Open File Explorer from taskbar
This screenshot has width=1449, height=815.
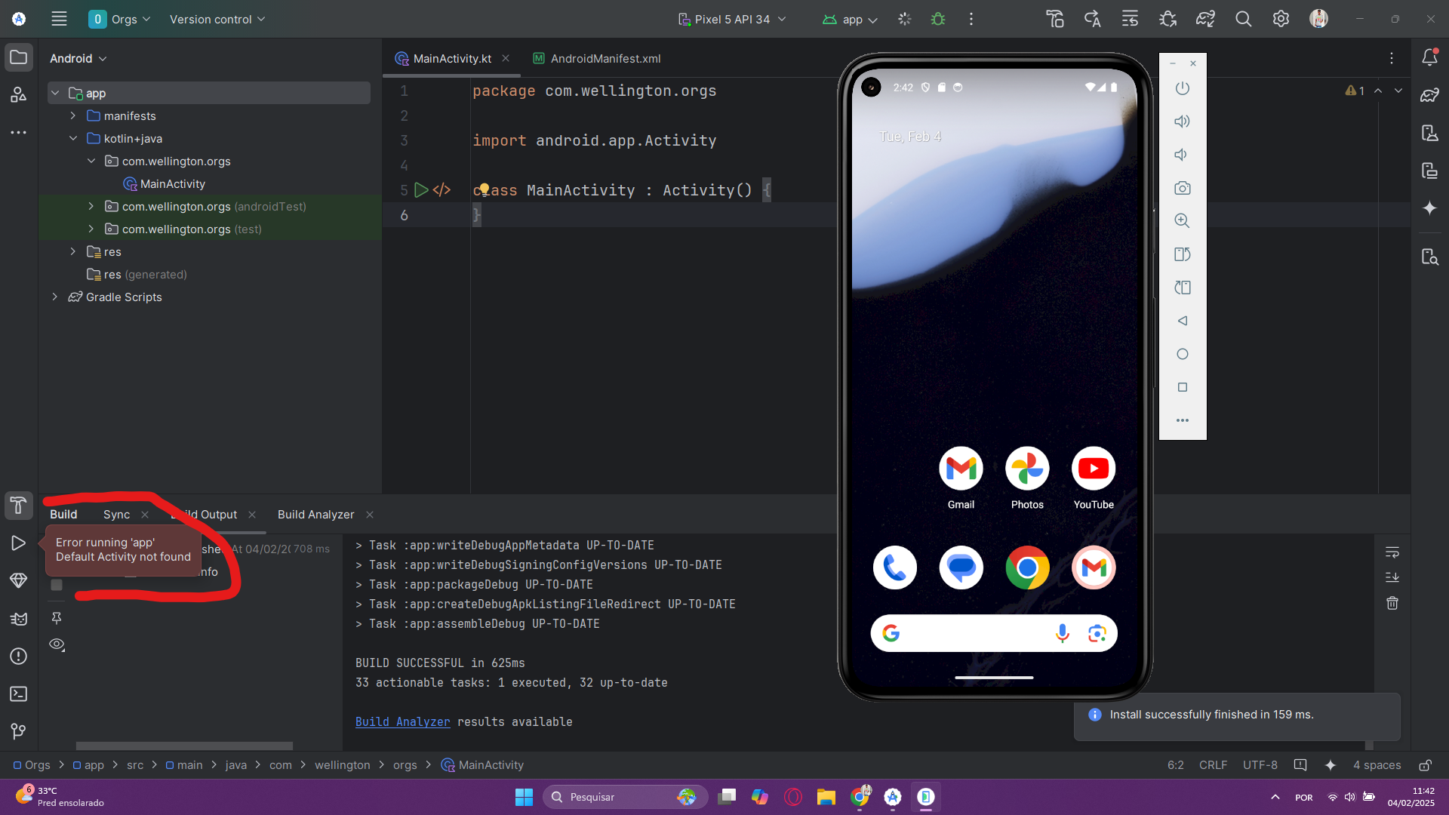826,797
